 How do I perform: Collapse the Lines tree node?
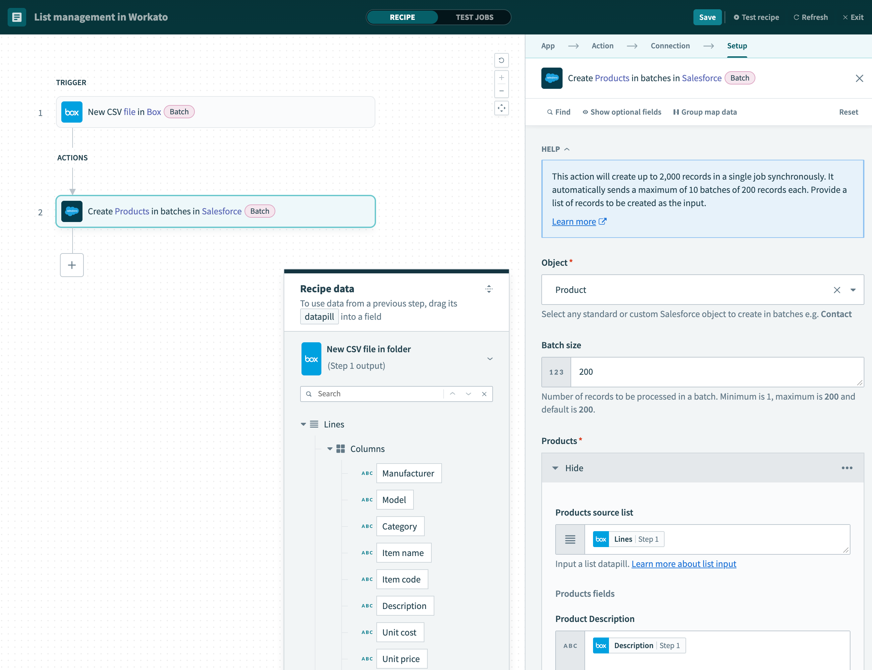coord(303,424)
